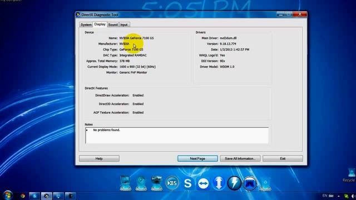356x200 pixels.
Task: Click driver version '9.18.13.774'
Action: pyautogui.click(x=228, y=44)
